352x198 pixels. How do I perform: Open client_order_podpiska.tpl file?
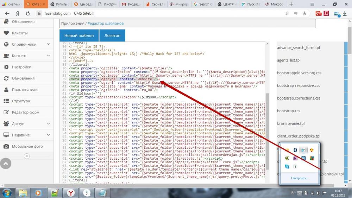298,136
